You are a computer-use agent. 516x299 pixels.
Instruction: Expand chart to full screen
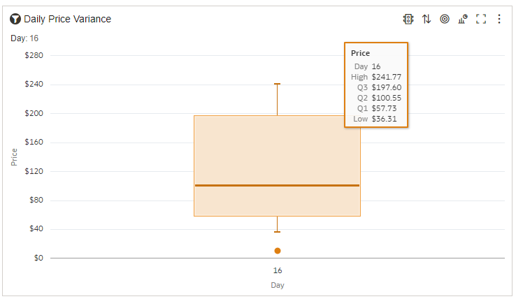click(x=481, y=19)
